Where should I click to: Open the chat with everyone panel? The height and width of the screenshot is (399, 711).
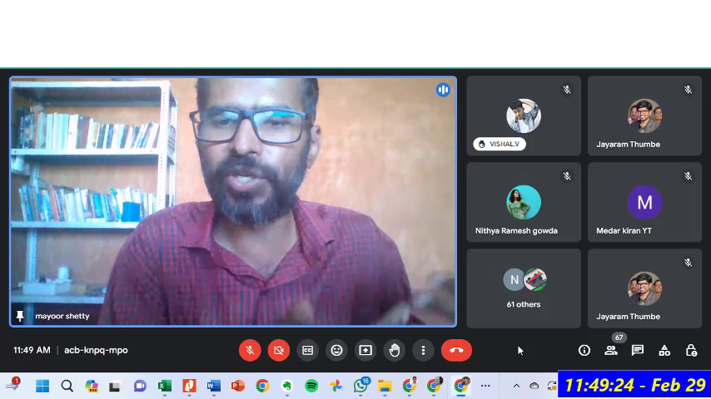pyautogui.click(x=638, y=351)
